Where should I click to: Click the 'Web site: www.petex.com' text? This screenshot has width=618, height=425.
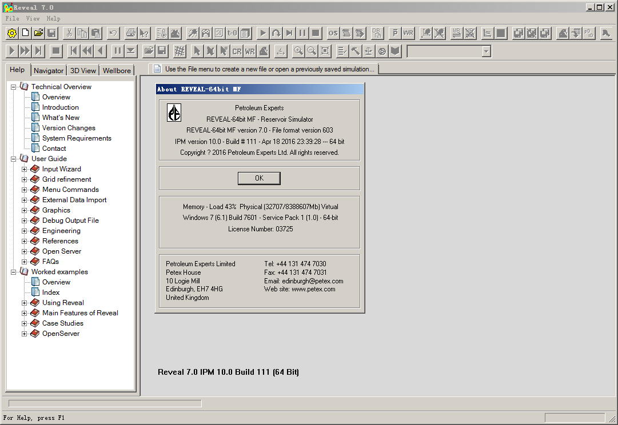[x=300, y=289]
